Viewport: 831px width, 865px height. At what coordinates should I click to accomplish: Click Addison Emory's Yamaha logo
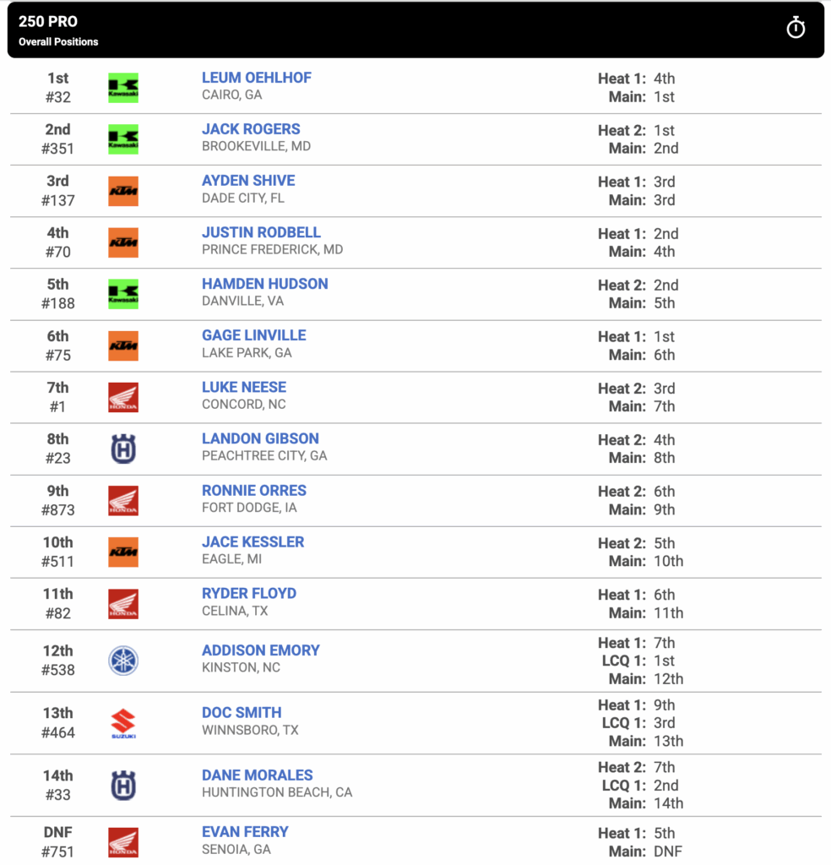click(x=123, y=661)
